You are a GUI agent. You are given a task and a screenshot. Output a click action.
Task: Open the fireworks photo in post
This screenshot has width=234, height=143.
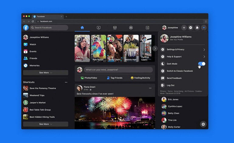(115, 113)
